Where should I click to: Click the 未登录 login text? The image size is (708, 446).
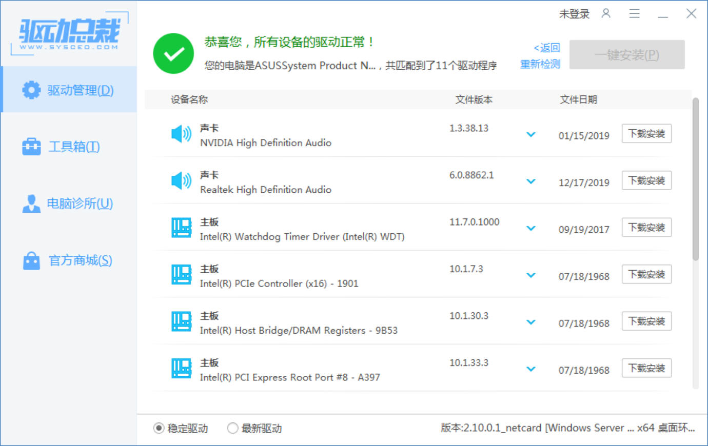574,14
